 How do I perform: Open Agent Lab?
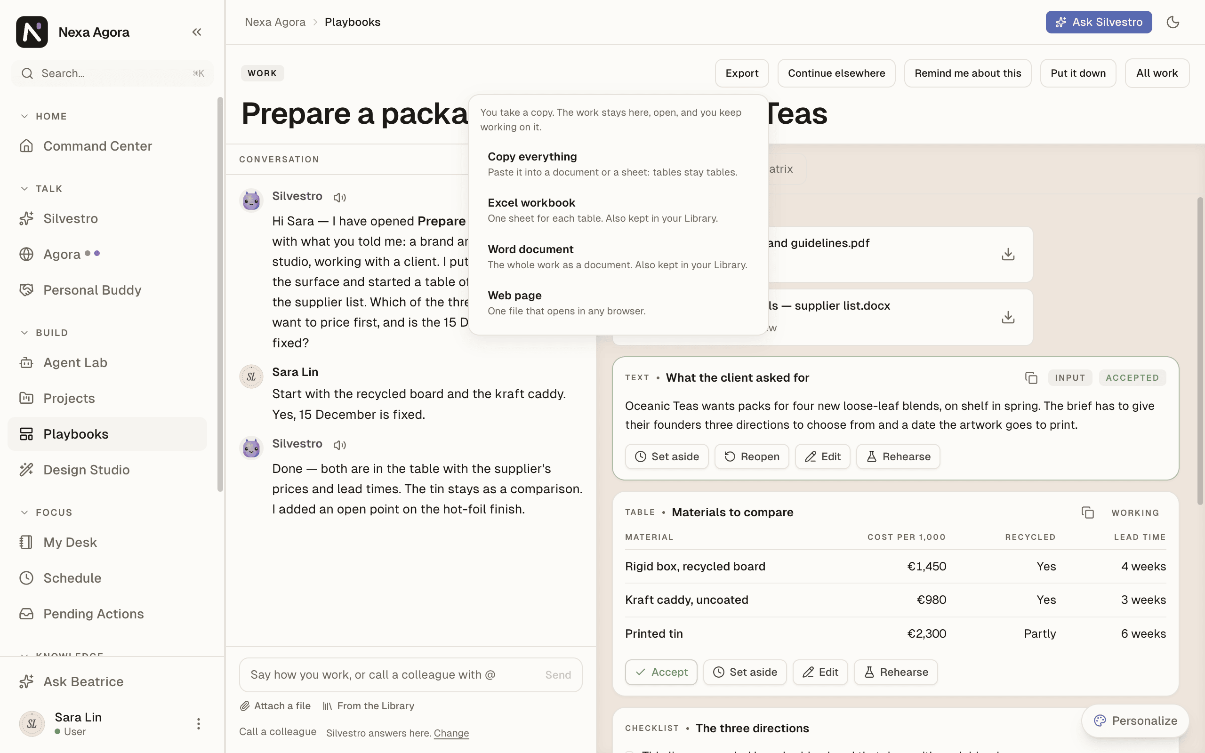pyautogui.click(x=107, y=362)
